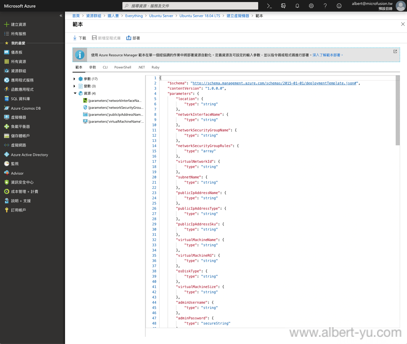Switch to the PowerShell tab
The width and height of the screenshot is (407, 344).
[x=123, y=67]
